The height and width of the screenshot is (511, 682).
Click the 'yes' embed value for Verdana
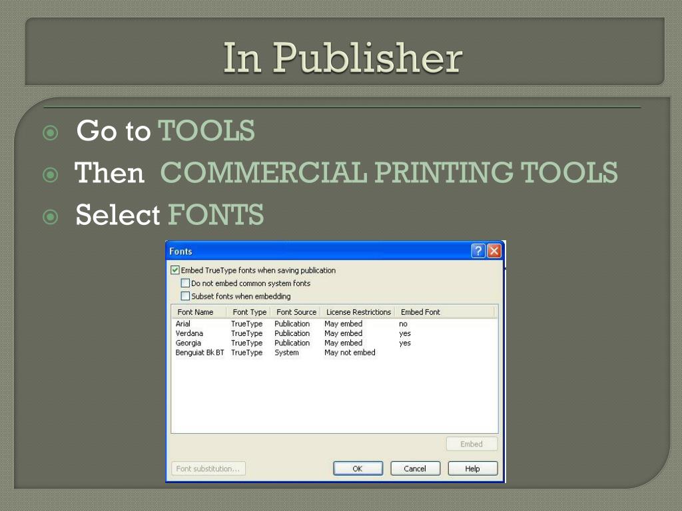(x=405, y=334)
